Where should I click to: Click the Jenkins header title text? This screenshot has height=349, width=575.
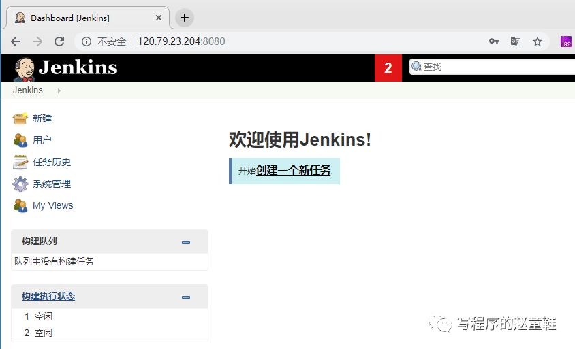pos(78,67)
